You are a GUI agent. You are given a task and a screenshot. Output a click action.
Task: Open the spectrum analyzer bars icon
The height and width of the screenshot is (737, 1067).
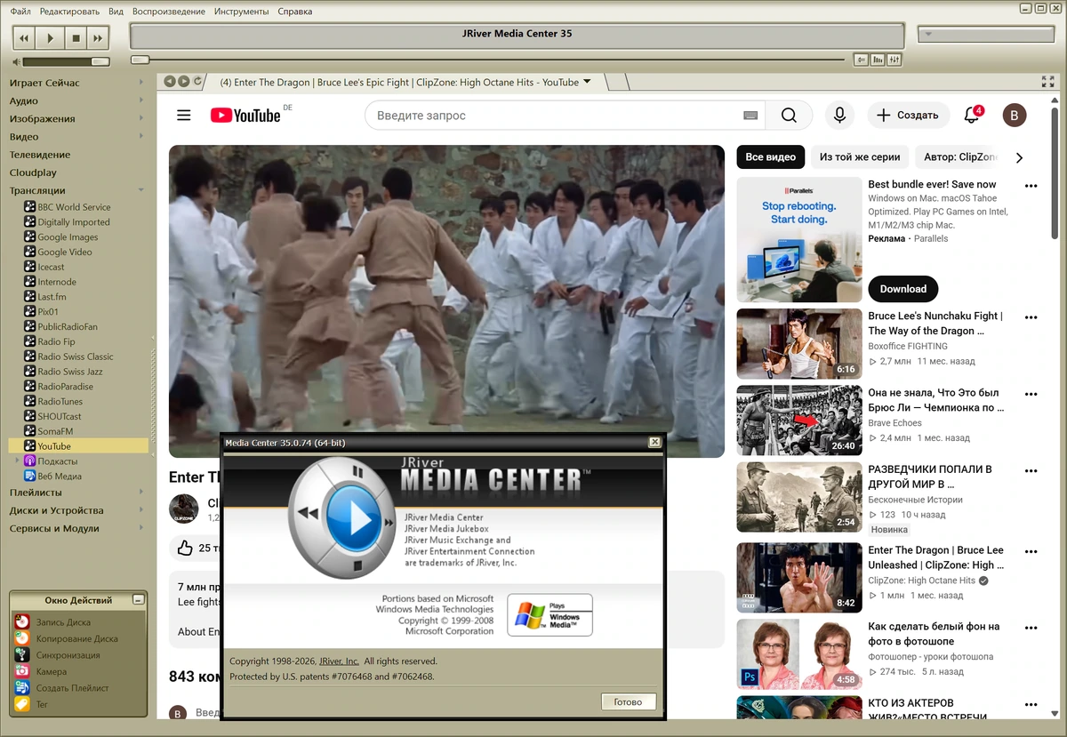(878, 60)
